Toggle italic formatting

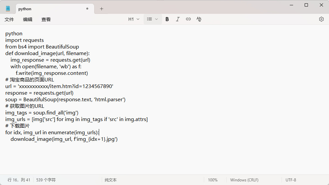pos(178,19)
